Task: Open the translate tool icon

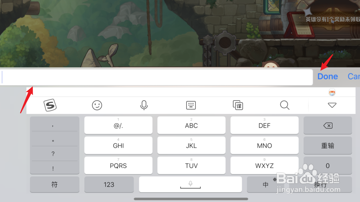Action: point(238,105)
